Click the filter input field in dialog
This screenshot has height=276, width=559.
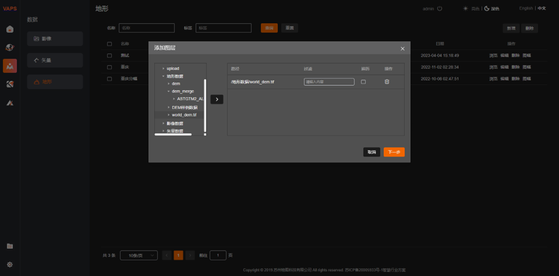[x=329, y=82]
